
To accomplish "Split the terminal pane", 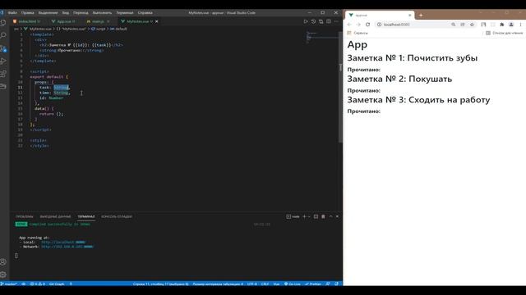I will click(x=316, y=216).
